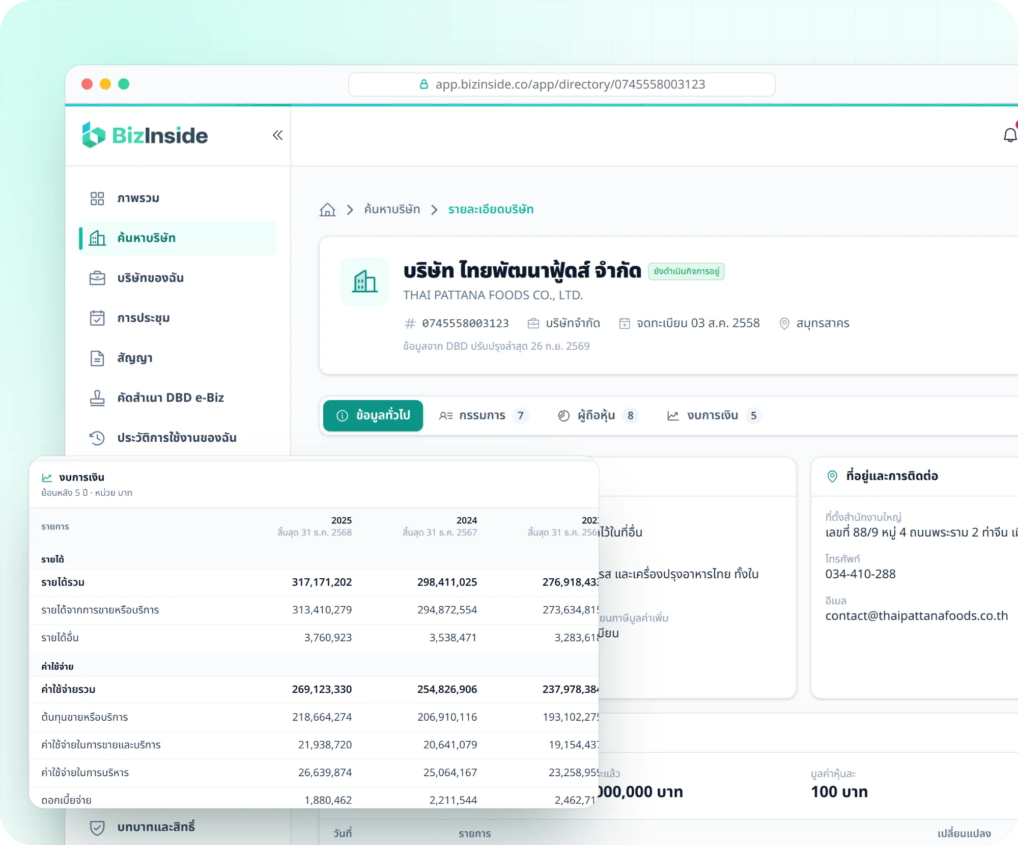Image resolution: width=1018 pixels, height=845 pixels.
Task: Click the address bar padlock icon
Action: pos(423,84)
